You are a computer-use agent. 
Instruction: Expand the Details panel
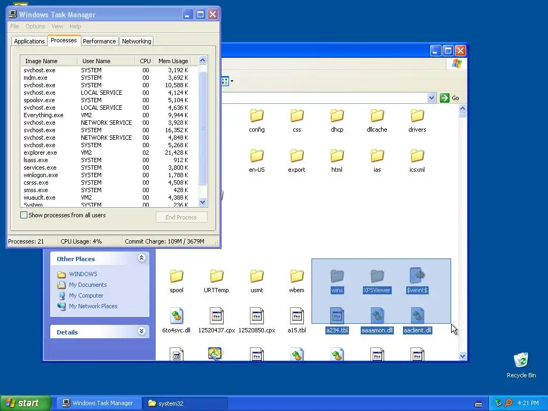(141, 331)
